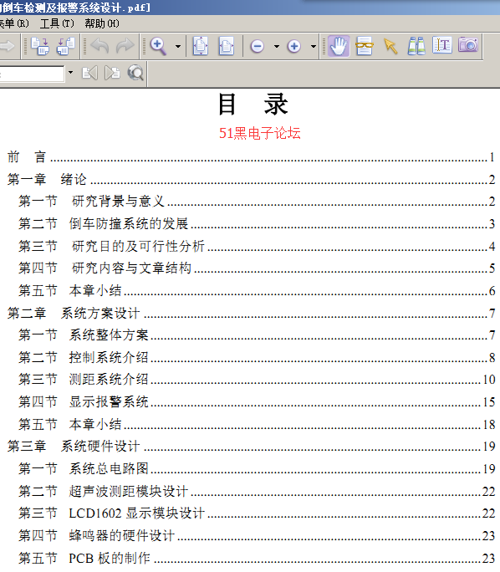Click the zoom in plus button

[294, 46]
